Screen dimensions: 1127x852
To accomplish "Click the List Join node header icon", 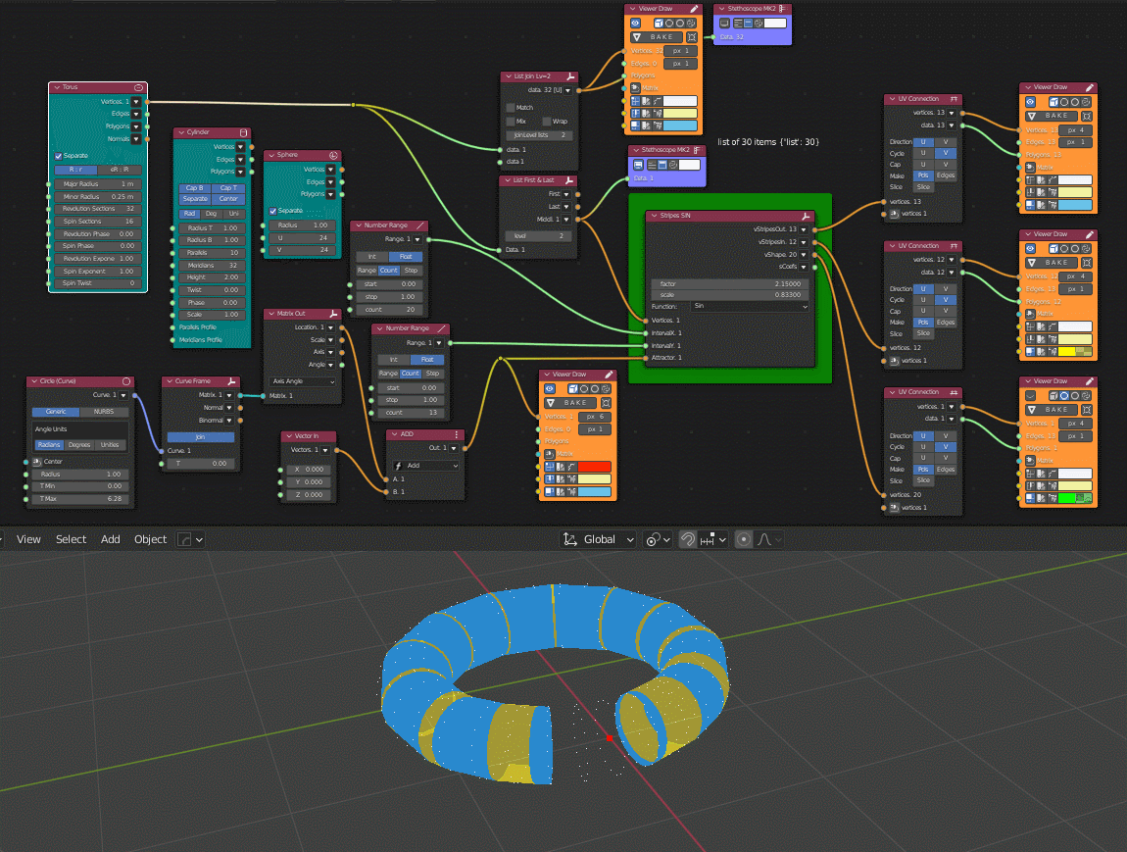I will [x=570, y=76].
